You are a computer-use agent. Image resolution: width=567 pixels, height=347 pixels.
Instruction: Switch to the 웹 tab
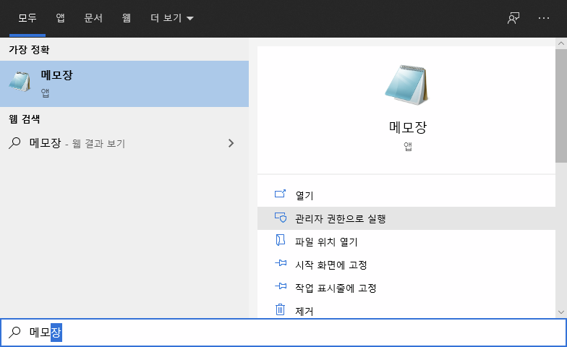tap(126, 18)
